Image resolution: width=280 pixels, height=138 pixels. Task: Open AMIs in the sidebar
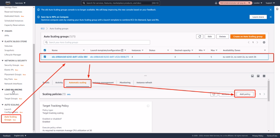point(7,36)
